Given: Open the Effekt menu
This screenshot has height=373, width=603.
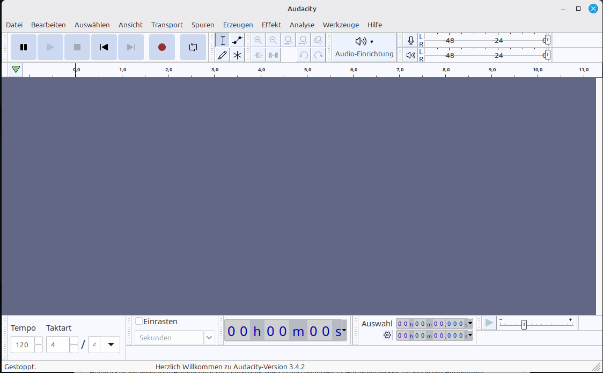Looking at the screenshot, I should coord(271,25).
